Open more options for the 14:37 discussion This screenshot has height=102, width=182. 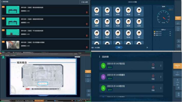[161, 66]
